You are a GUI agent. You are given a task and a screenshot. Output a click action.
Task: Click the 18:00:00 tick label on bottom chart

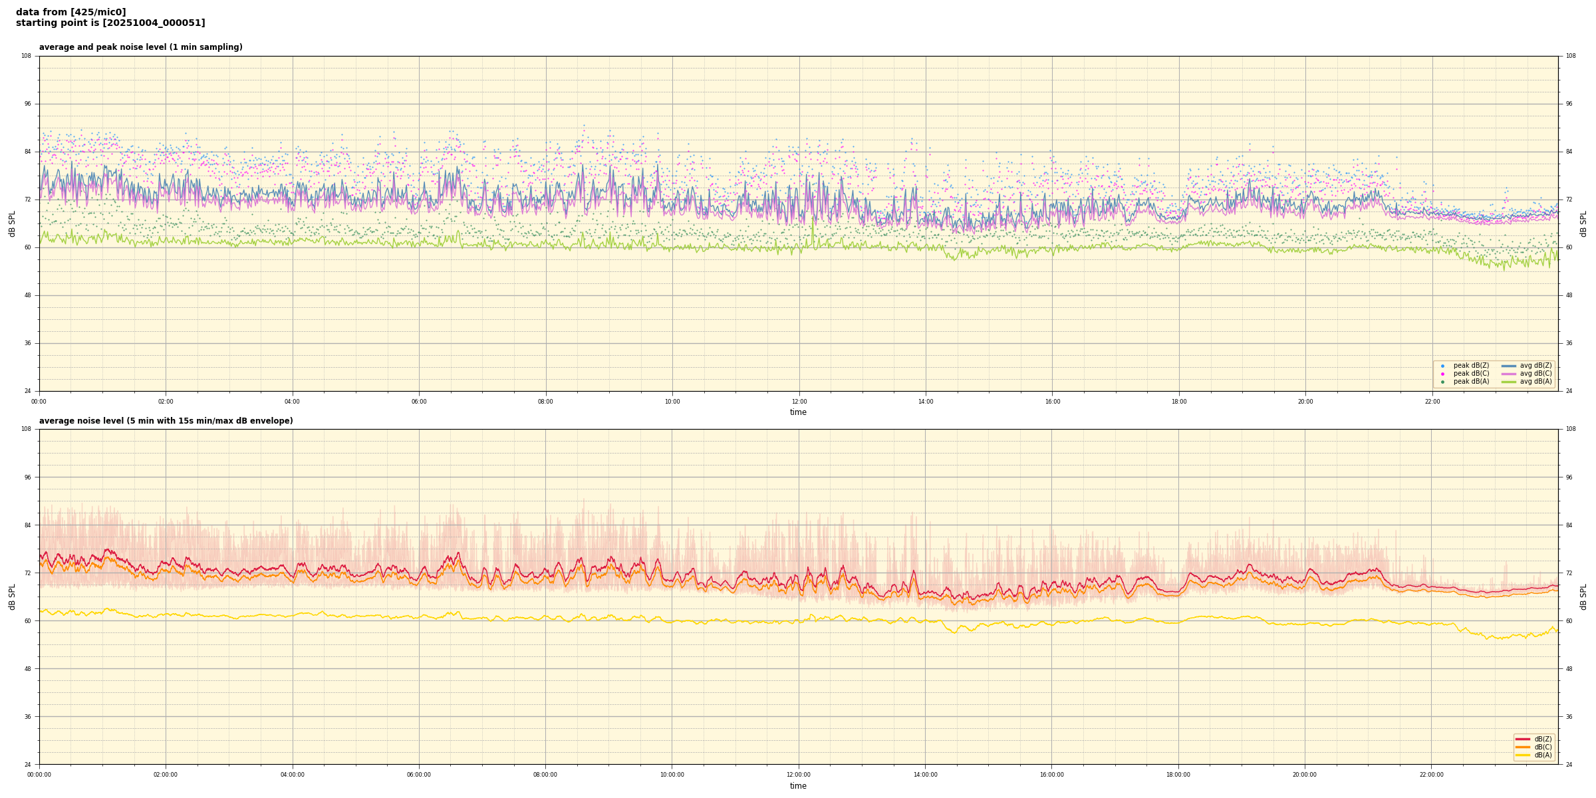tap(1178, 775)
